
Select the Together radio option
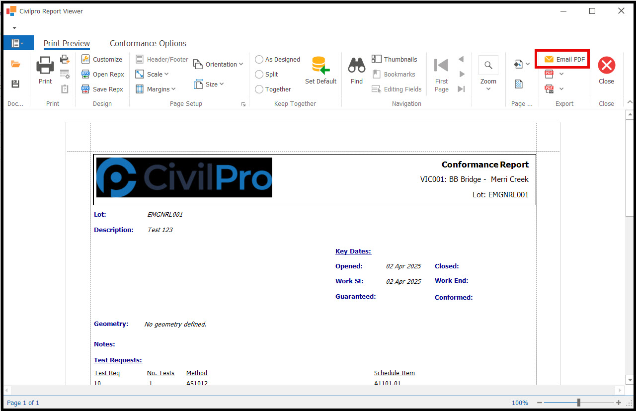pyautogui.click(x=273, y=89)
